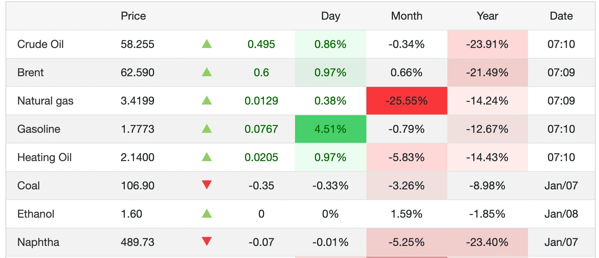Viewport: 599px width, 258px height.
Task: Select the Natural gas row name
Action: pyautogui.click(x=45, y=101)
